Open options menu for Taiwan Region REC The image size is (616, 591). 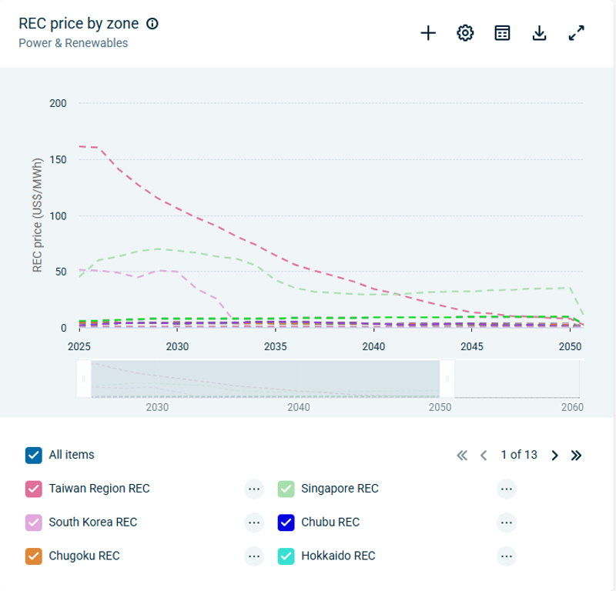(x=254, y=489)
